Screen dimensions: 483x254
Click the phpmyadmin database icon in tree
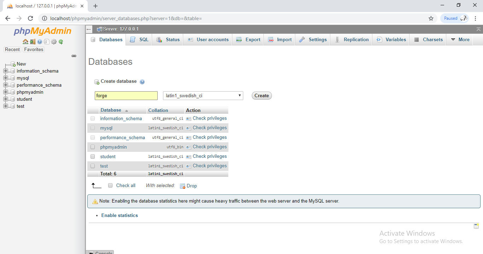[13, 92]
